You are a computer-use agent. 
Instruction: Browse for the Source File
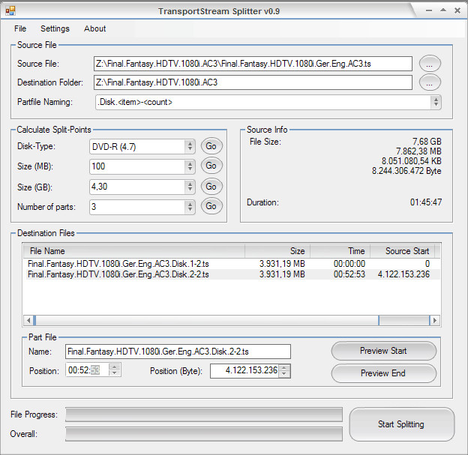pyautogui.click(x=430, y=64)
